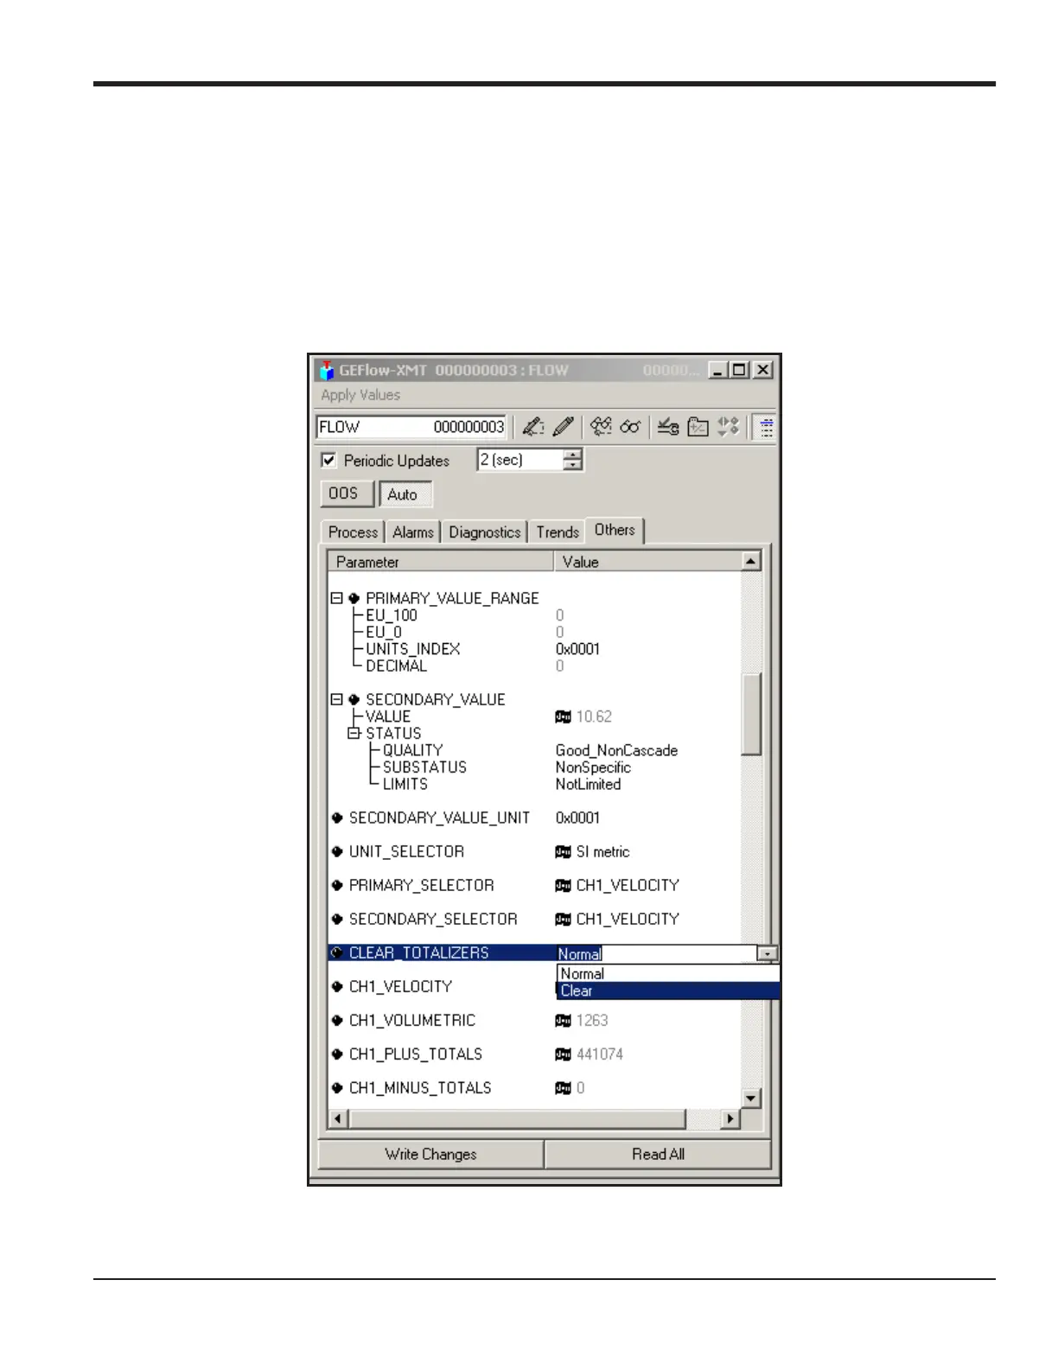Click the icon beside SECONDARY_VALUE 10.62
This screenshot has width=1058, height=1369.
(563, 716)
